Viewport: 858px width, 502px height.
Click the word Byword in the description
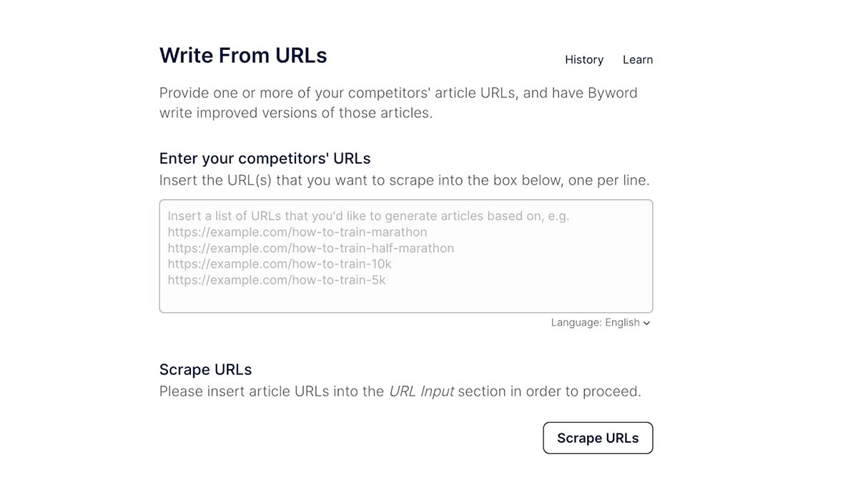point(612,93)
